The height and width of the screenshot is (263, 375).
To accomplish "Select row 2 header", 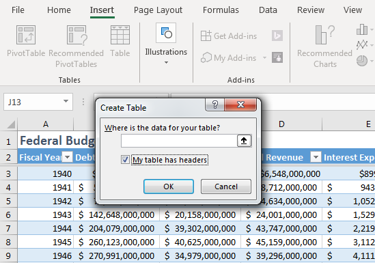I will point(9,157).
